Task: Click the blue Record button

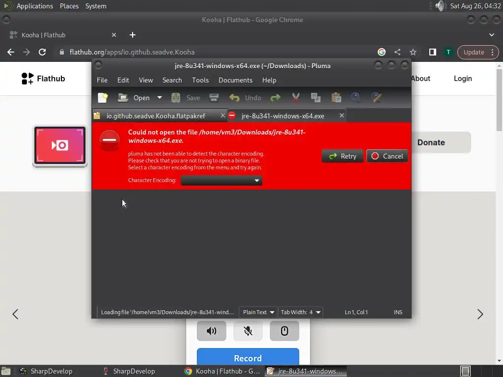Action: 248,357
